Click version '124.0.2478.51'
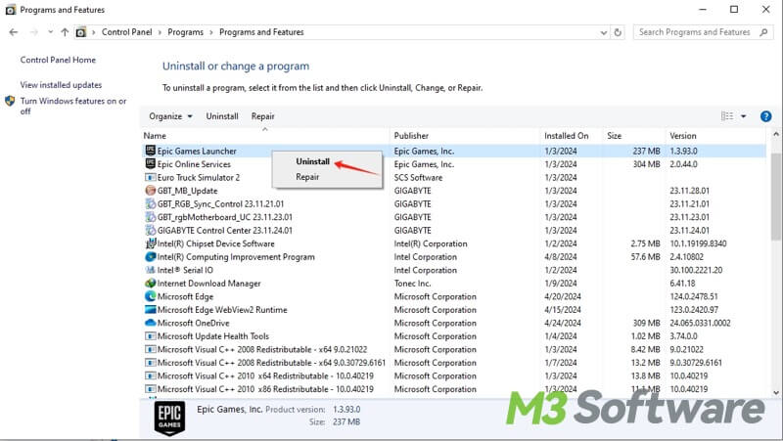The width and height of the screenshot is (783, 441). click(694, 296)
